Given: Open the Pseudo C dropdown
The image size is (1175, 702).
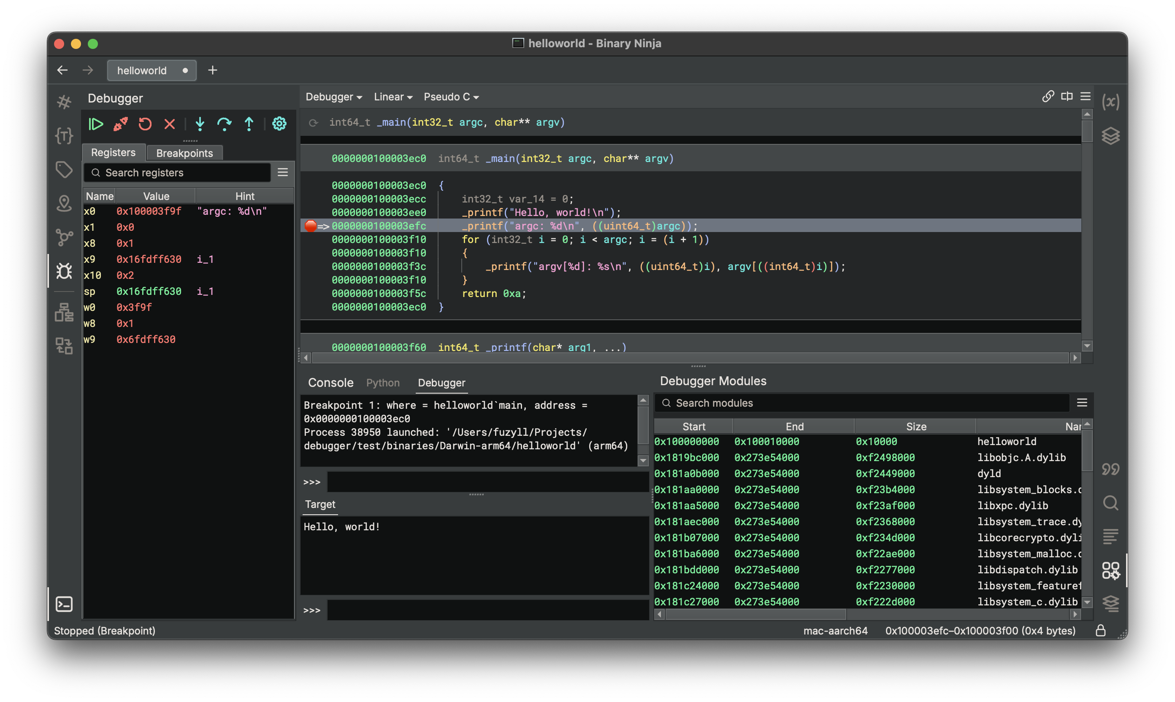Looking at the screenshot, I should tap(451, 97).
